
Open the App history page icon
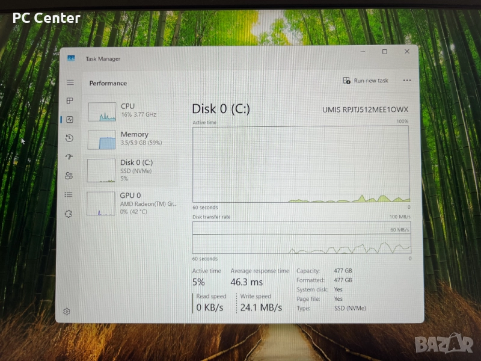tap(70, 138)
